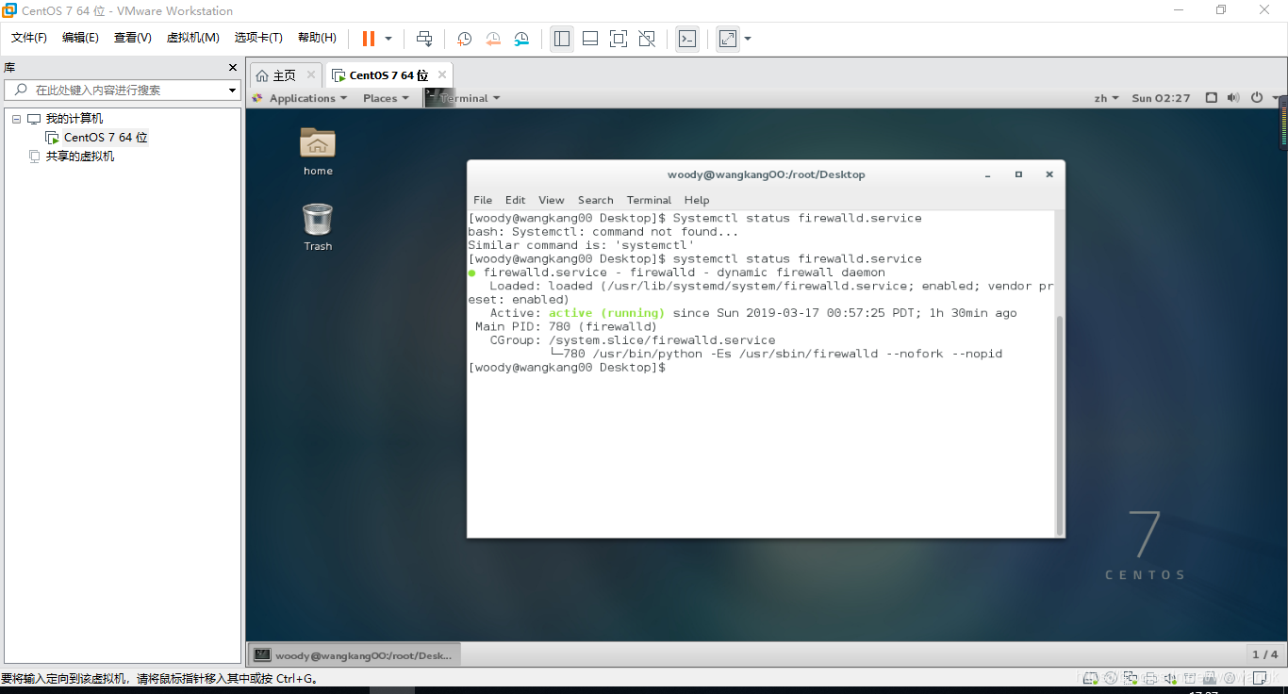Close the CentOS 7 64 位 tab

click(442, 74)
